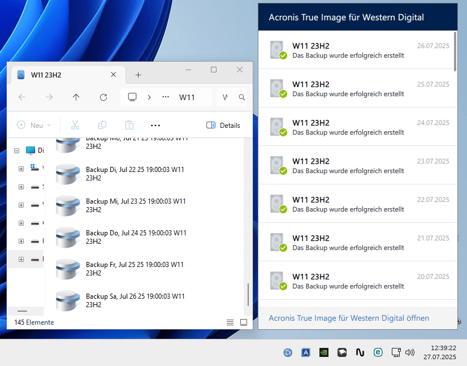This screenshot has width=467, height=366.
Task: Cut the selected item with scissors icon
Action: [x=75, y=125]
